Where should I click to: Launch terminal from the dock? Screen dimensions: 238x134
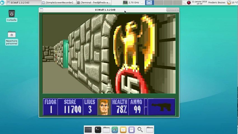[98, 130]
